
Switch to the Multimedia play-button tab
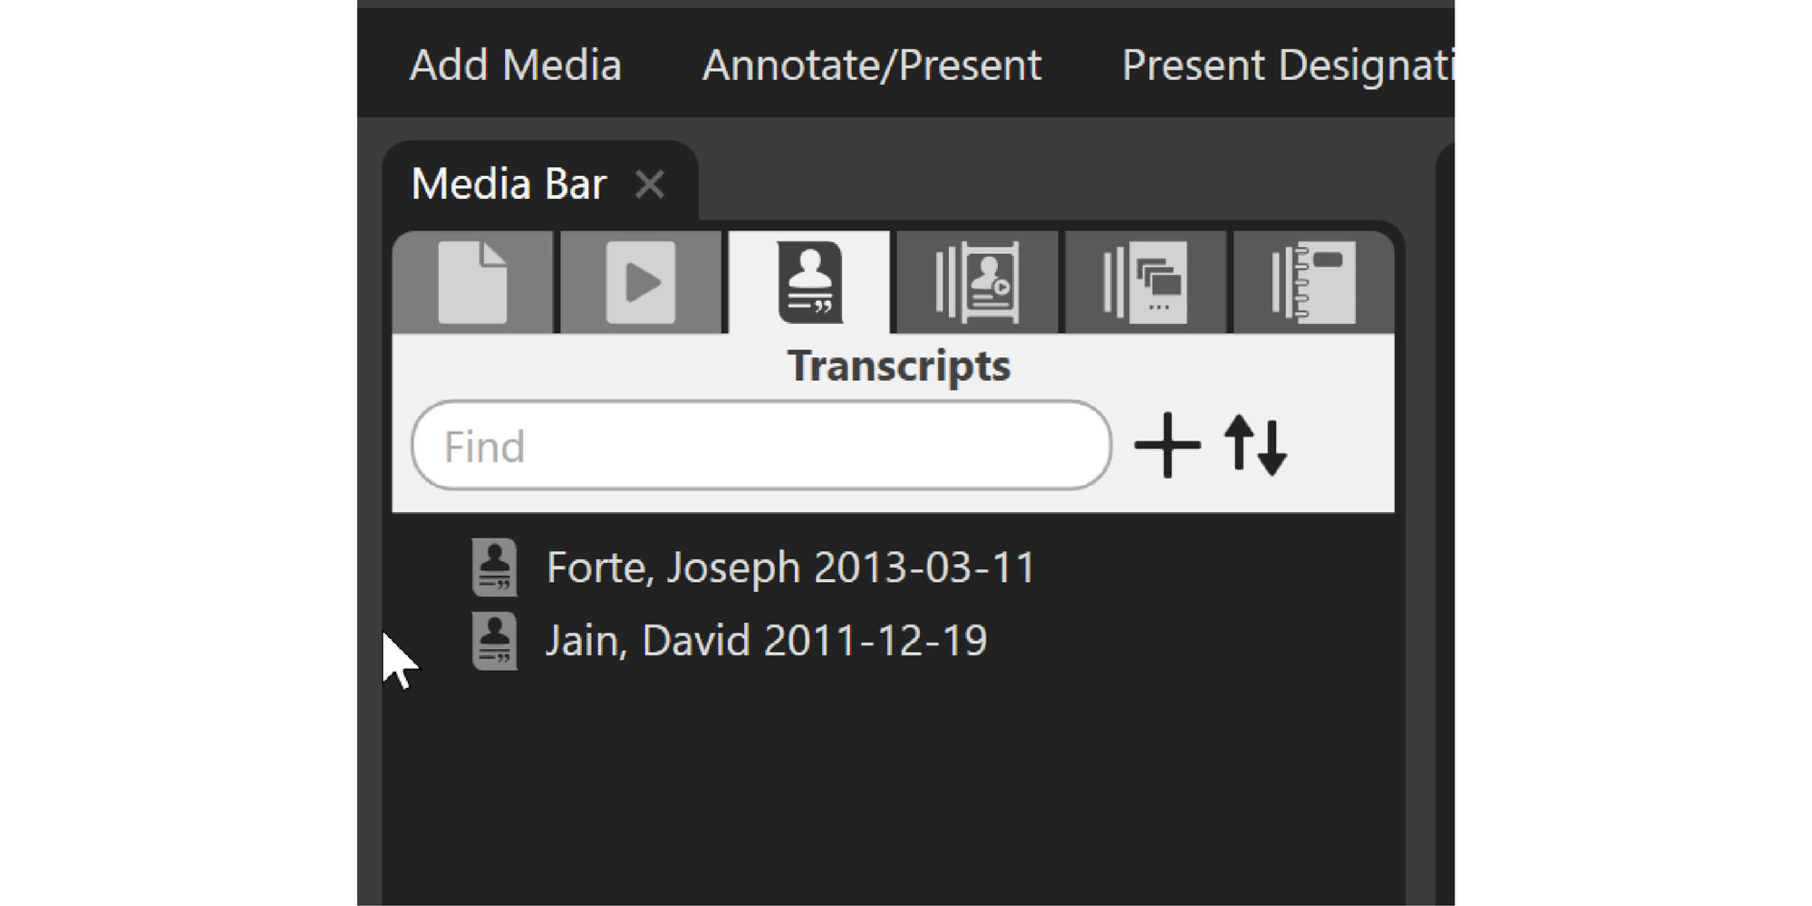coord(640,282)
